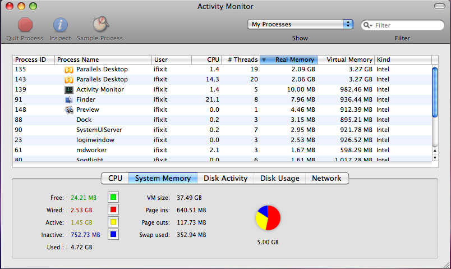Select the SystemUIServer process row

click(222, 130)
